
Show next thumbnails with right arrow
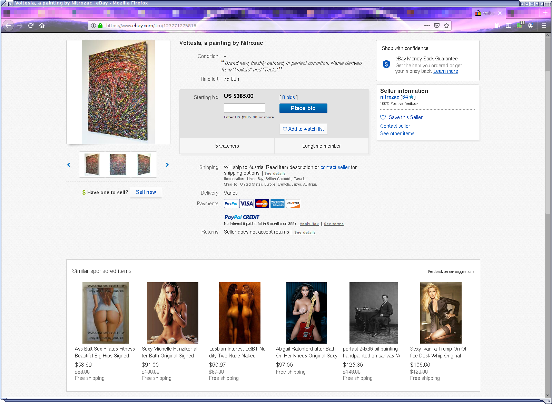tap(167, 165)
